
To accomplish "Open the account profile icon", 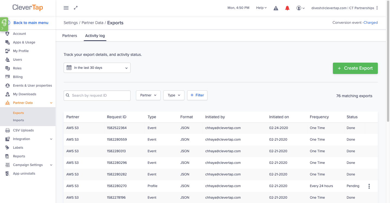I will pos(299,8).
